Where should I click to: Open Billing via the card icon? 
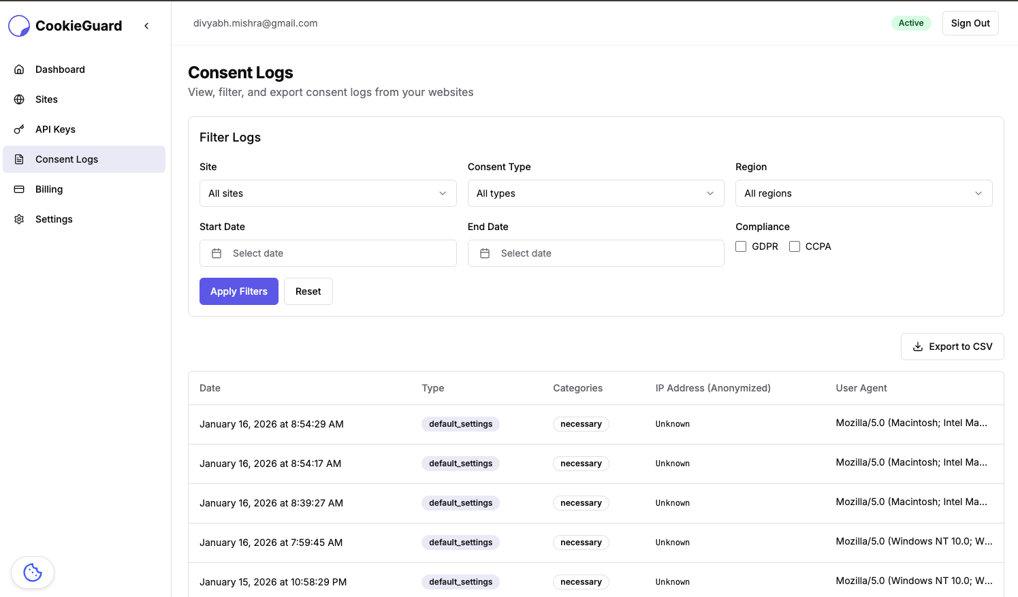click(18, 189)
